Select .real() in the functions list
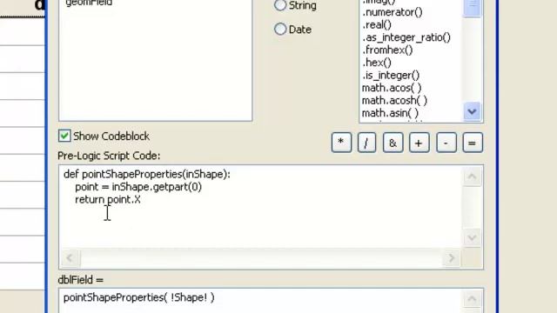The height and width of the screenshot is (313, 557). coord(377,25)
